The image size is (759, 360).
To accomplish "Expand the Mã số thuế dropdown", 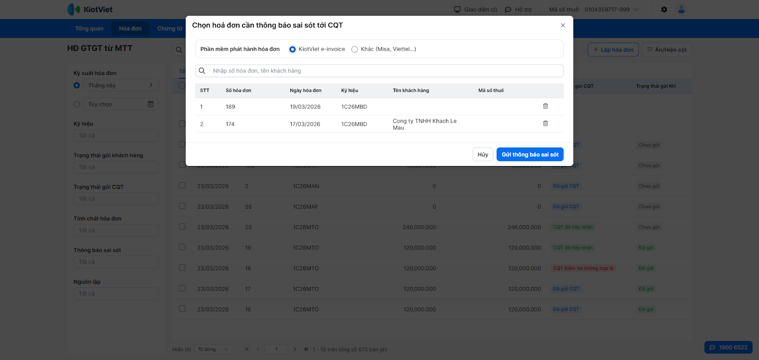I will pos(636,9).
